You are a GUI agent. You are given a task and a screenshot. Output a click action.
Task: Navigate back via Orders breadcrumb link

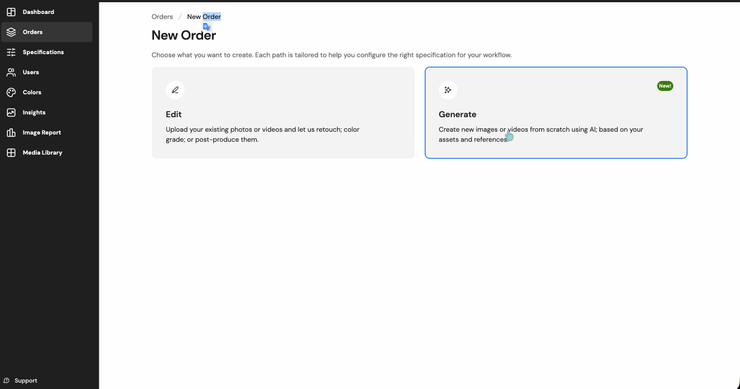162,17
